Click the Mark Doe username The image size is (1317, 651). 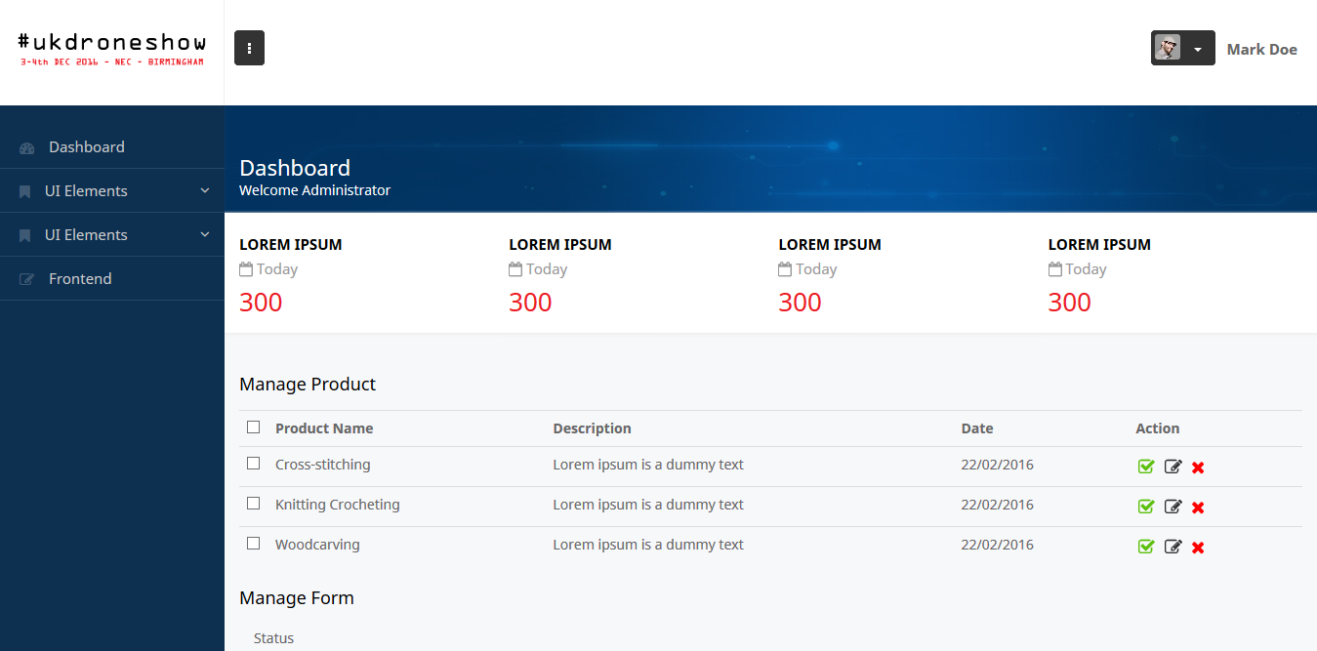(1261, 49)
